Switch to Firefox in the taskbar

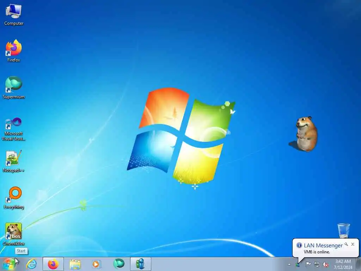tap(53, 264)
